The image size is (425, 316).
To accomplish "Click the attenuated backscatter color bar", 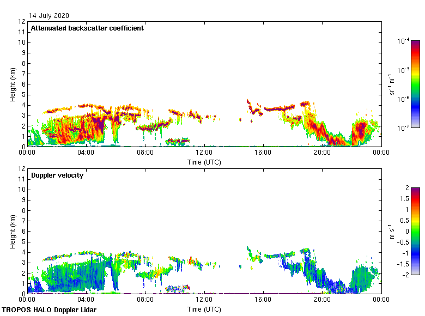I will tap(415, 84).
